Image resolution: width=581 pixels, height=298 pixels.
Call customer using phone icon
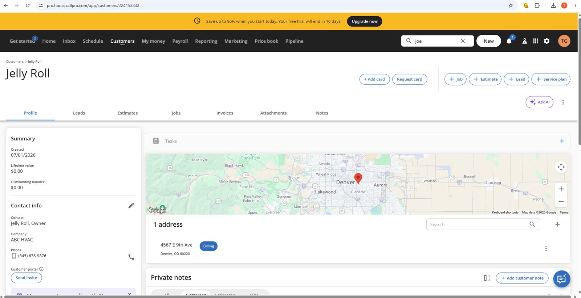131,257
